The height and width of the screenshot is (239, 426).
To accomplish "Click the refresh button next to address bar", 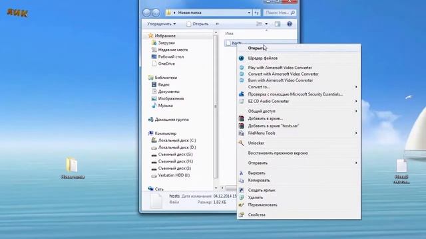I will pos(256,13).
